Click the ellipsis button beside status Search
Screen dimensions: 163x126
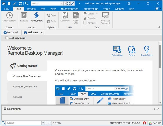pyautogui.click(x=46, y=123)
